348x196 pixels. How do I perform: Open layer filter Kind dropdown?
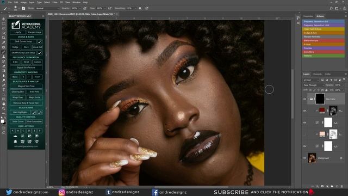311,80
